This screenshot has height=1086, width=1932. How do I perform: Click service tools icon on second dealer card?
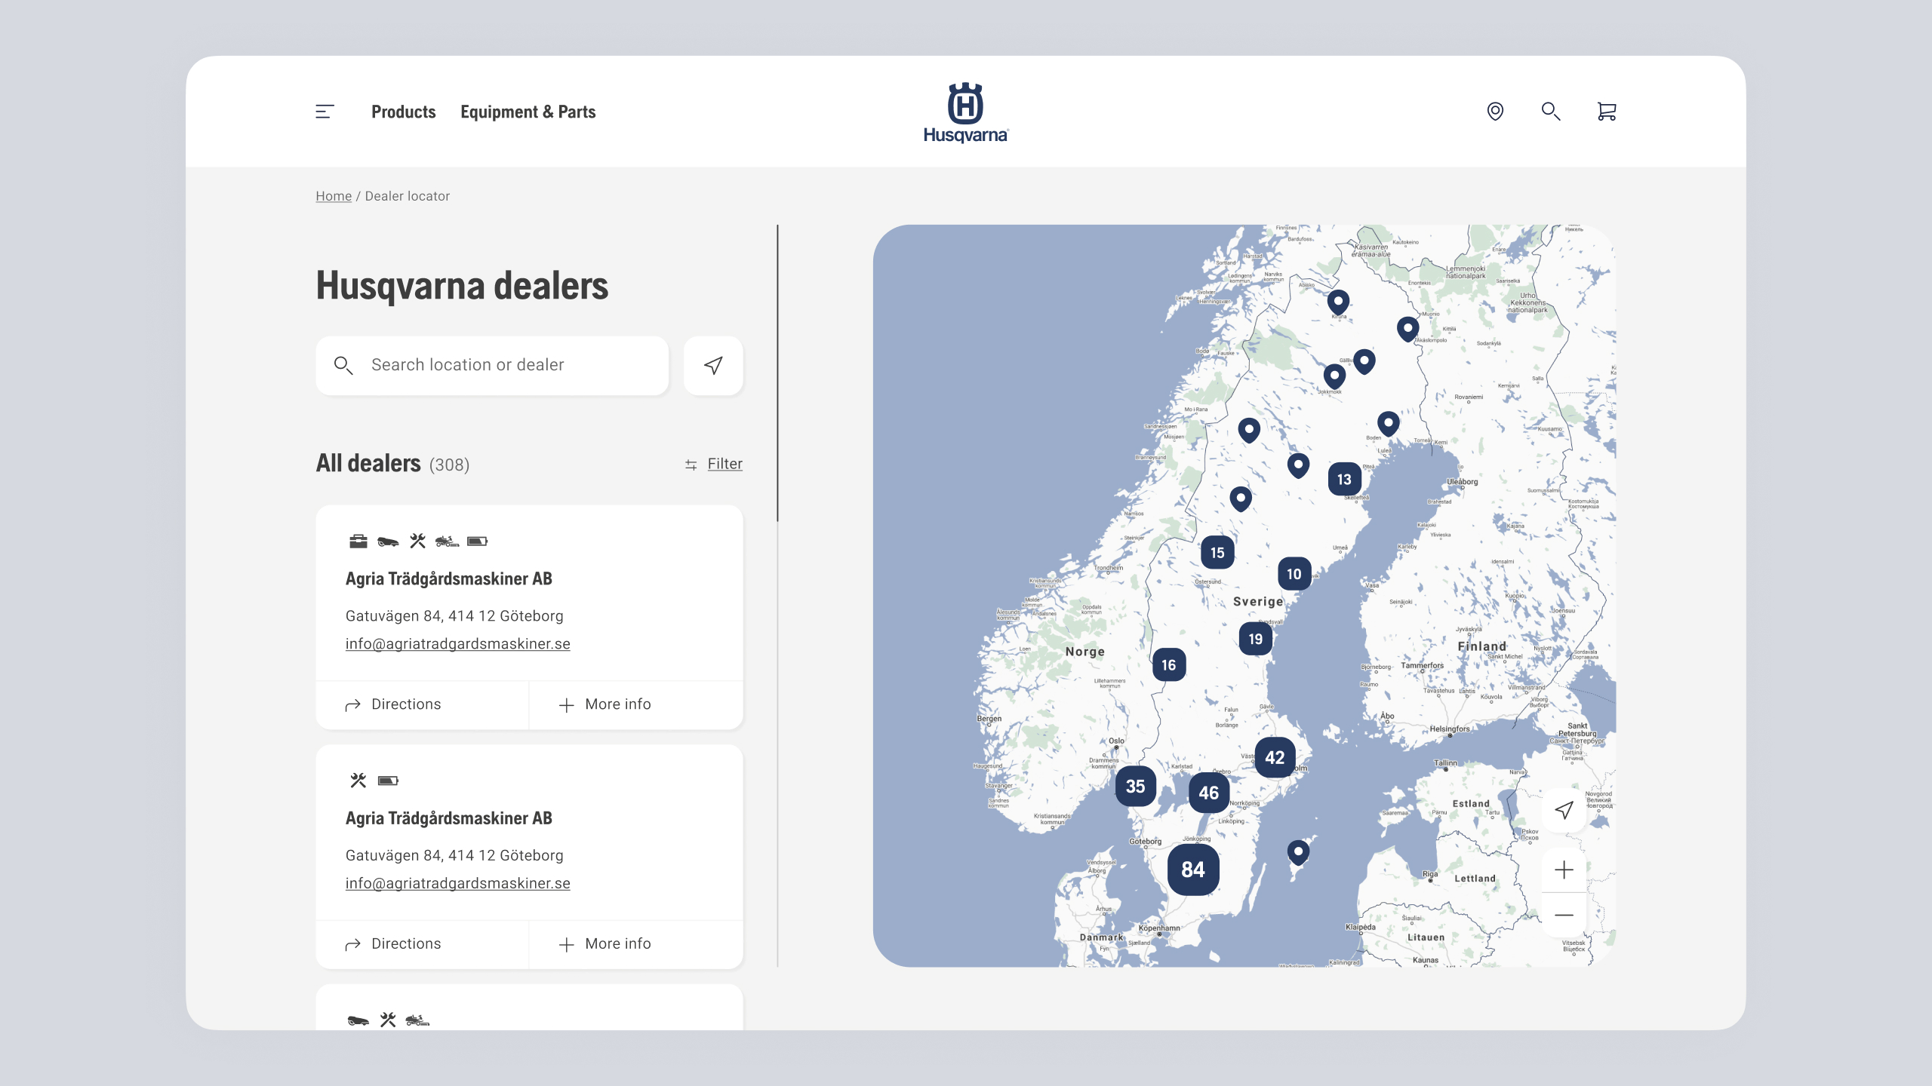click(x=358, y=781)
